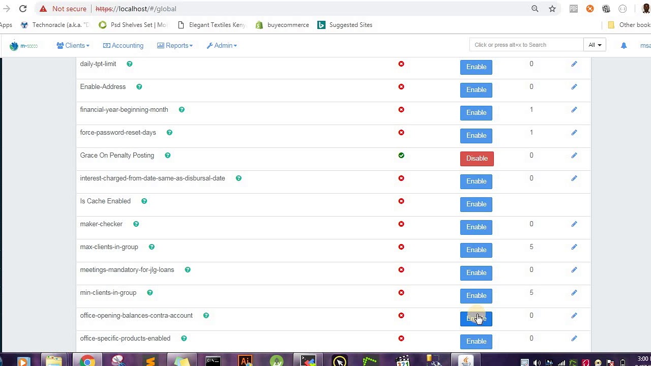Click help icon for interest-charged-from-date-same-as-disbursal-date
Screen dimensions: 651x366
pyautogui.click(x=239, y=178)
